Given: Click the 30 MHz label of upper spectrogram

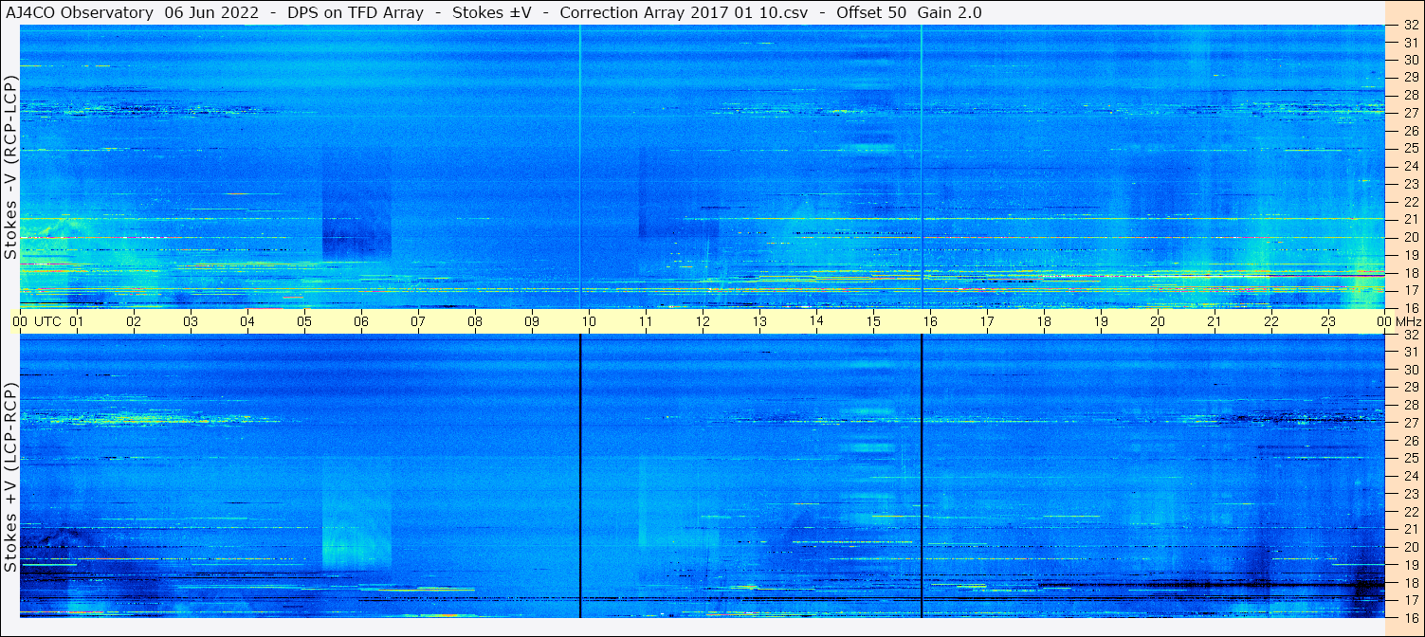Looking at the screenshot, I should click(1410, 59).
